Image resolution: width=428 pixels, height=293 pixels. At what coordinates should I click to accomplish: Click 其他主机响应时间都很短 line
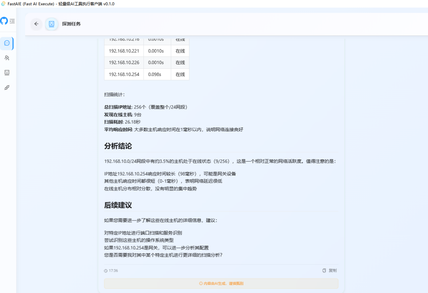pyautogui.click(x=163, y=181)
